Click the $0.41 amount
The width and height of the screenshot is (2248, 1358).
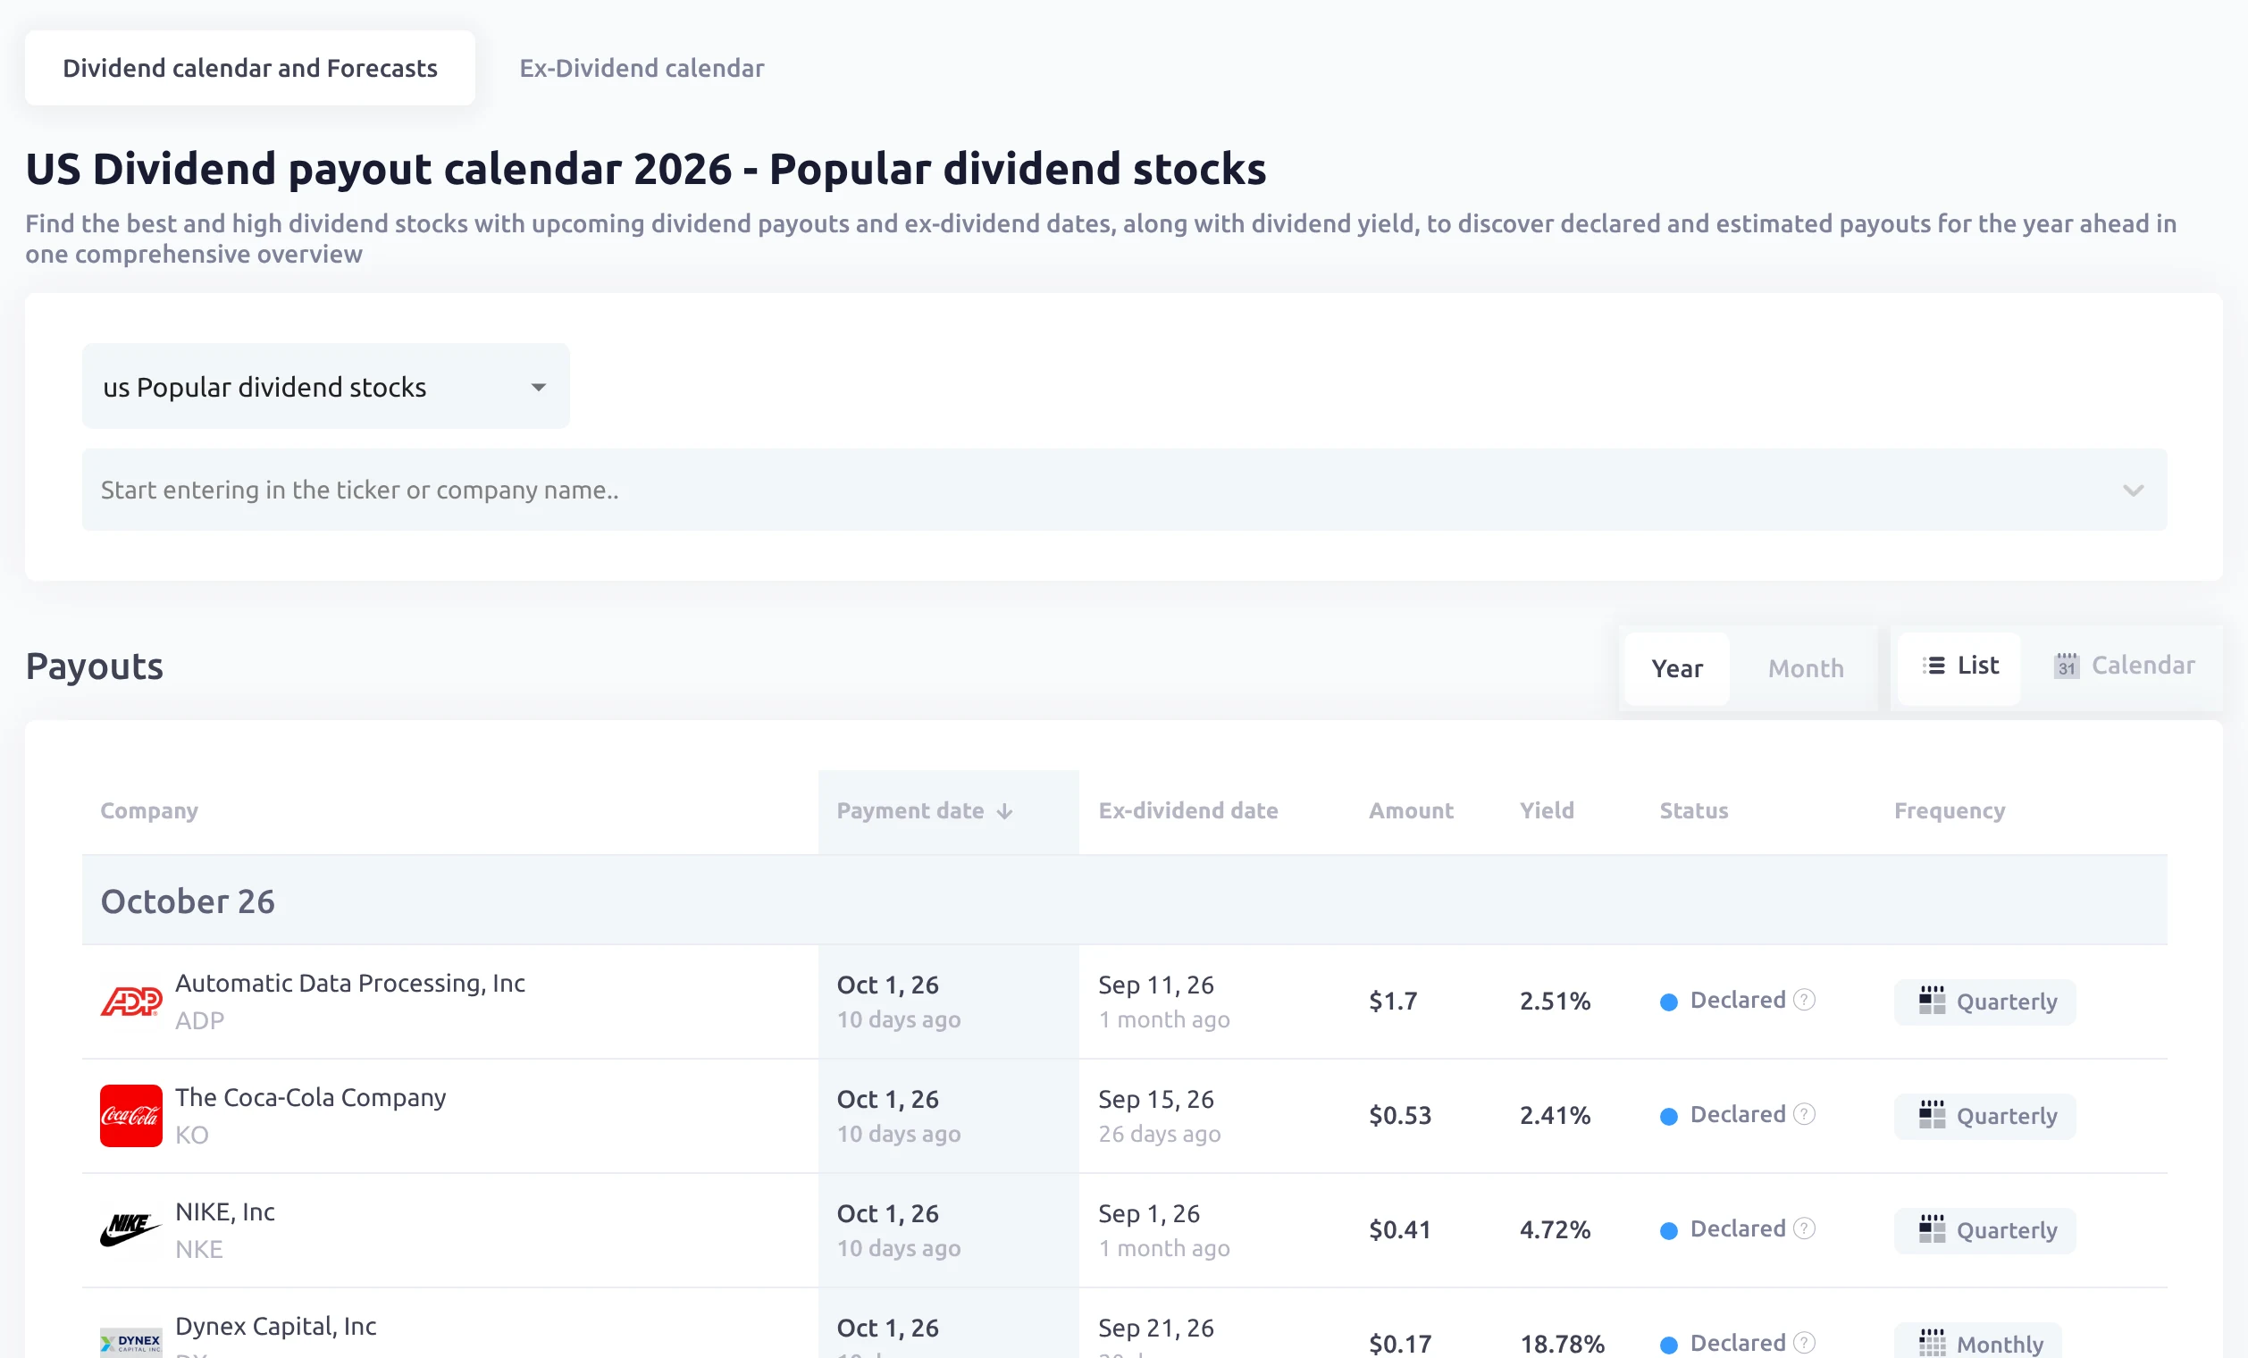pyautogui.click(x=1400, y=1230)
